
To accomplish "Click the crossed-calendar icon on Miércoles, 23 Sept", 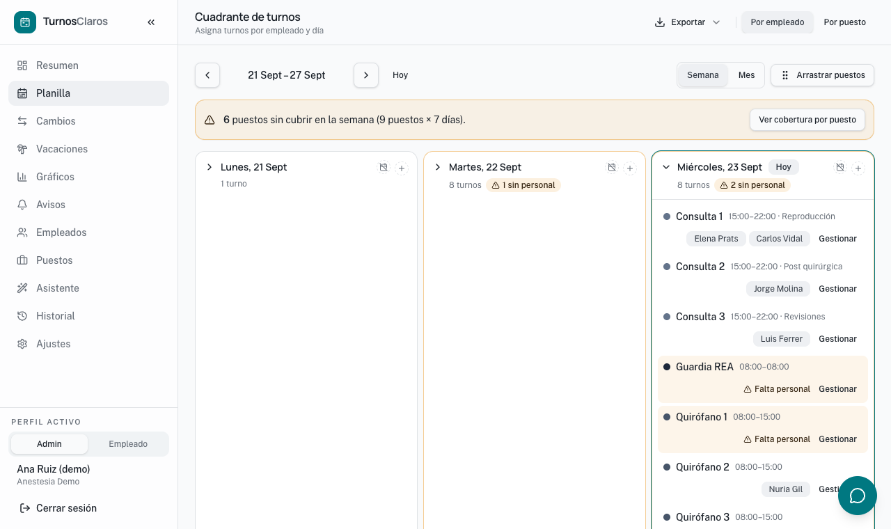I will coord(840,168).
